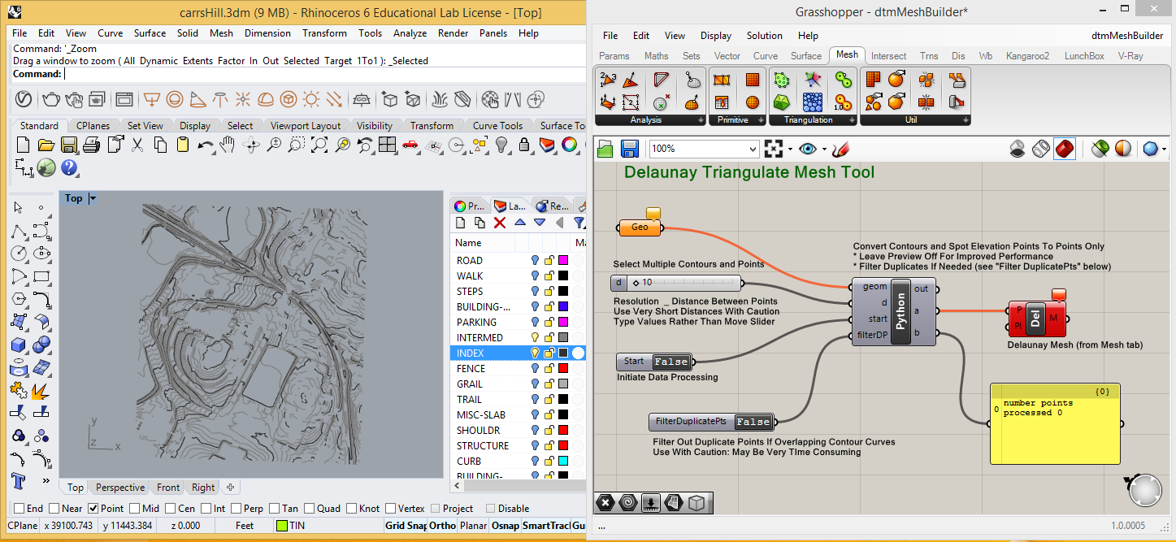Switch to the Curve Tools toolbar tab
The height and width of the screenshot is (542, 1176).
point(497,126)
